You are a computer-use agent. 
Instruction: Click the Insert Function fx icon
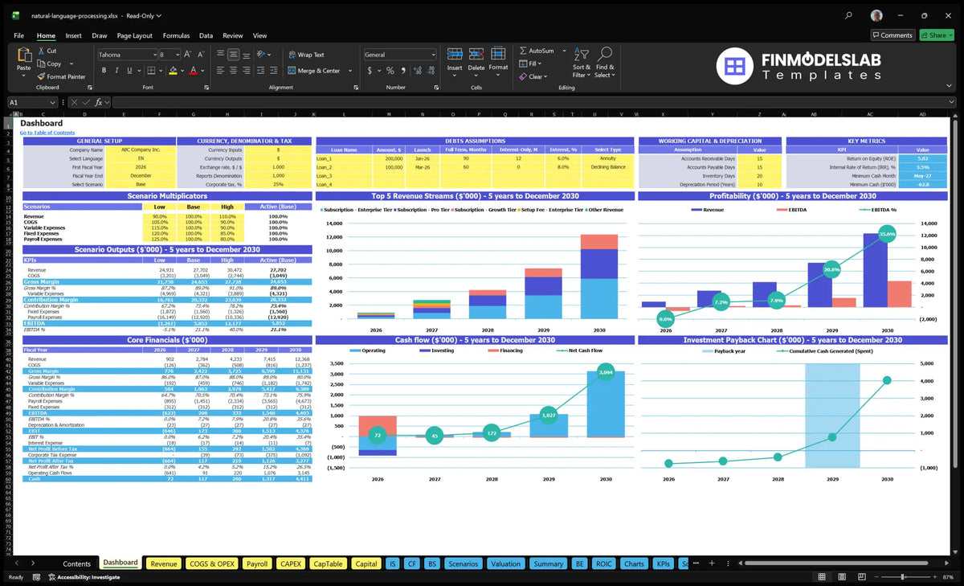pos(98,102)
